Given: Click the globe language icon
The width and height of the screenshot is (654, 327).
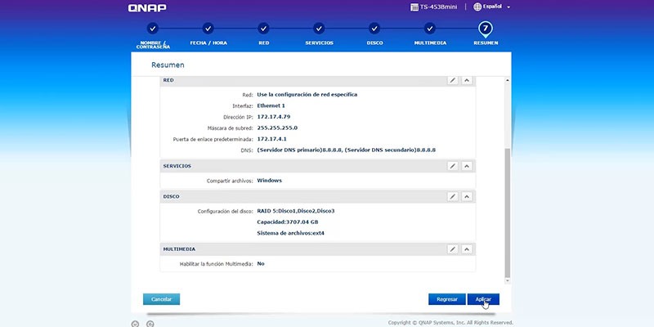Looking at the screenshot, I should pos(477,7).
